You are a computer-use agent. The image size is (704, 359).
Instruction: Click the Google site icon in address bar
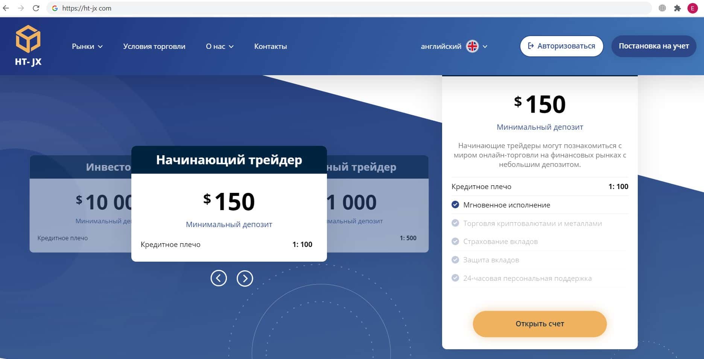(x=55, y=8)
